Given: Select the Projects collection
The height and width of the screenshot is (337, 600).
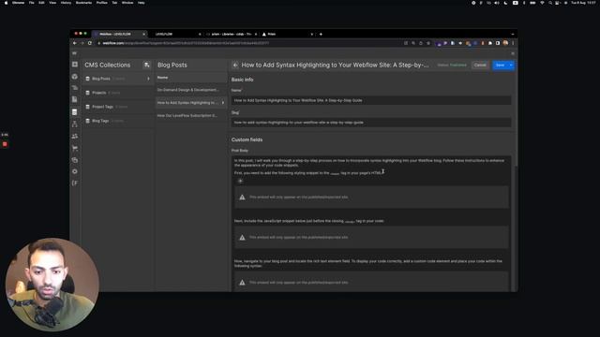Looking at the screenshot, I should tap(118, 93).
